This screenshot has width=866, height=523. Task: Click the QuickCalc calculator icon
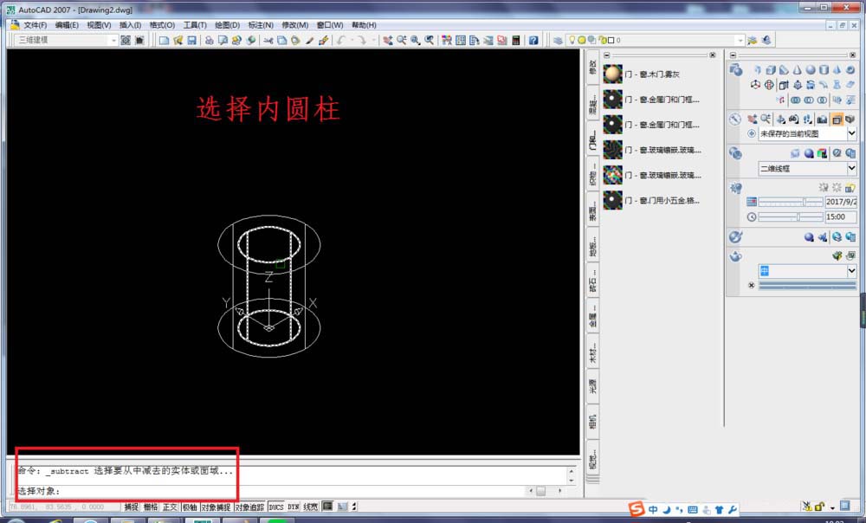pos(516,41)
